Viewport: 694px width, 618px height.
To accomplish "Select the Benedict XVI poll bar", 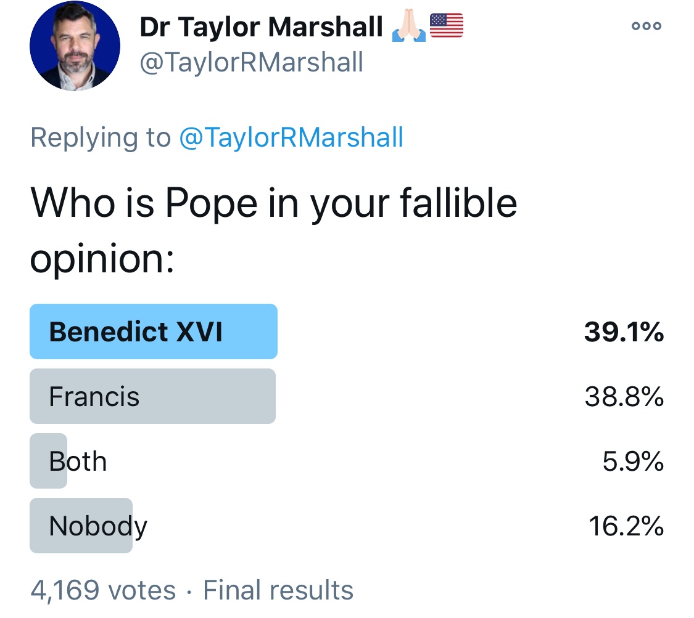I will point(154,331).
